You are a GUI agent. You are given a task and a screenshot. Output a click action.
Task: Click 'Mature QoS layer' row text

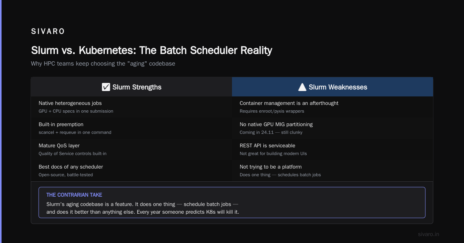(x=59, y=145)
